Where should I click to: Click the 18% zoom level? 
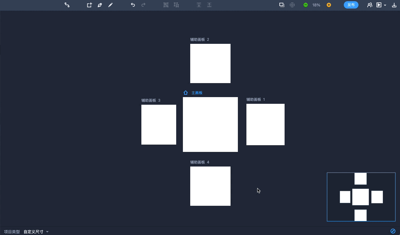316,5
